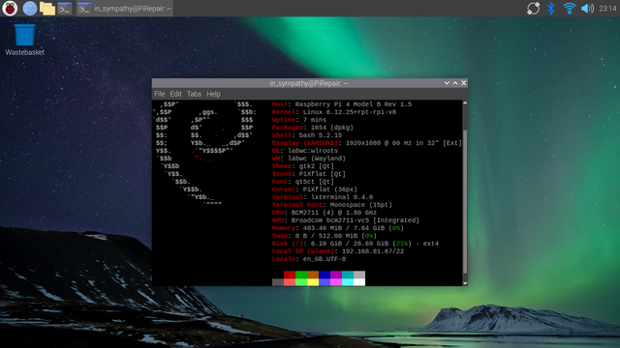Screen dimensions: 620x348
Task: Click the Local IP '192.168.81.67/22' text
Action: 373,251
